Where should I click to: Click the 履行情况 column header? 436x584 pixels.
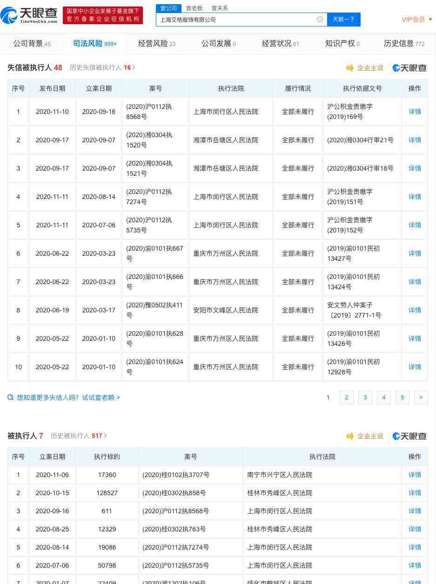(x=298, y=88)
